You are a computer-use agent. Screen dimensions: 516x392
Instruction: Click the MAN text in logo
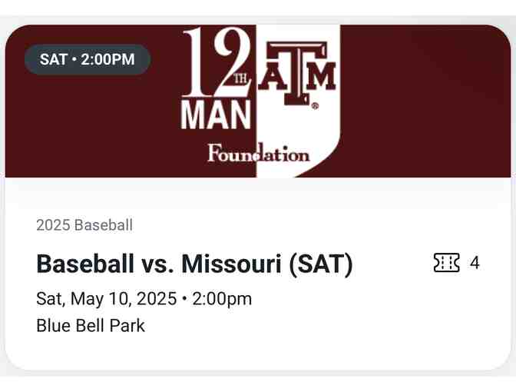[216, 115]
